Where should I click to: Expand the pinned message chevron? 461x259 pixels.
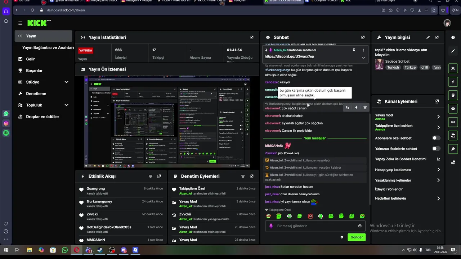pos(363,58)
